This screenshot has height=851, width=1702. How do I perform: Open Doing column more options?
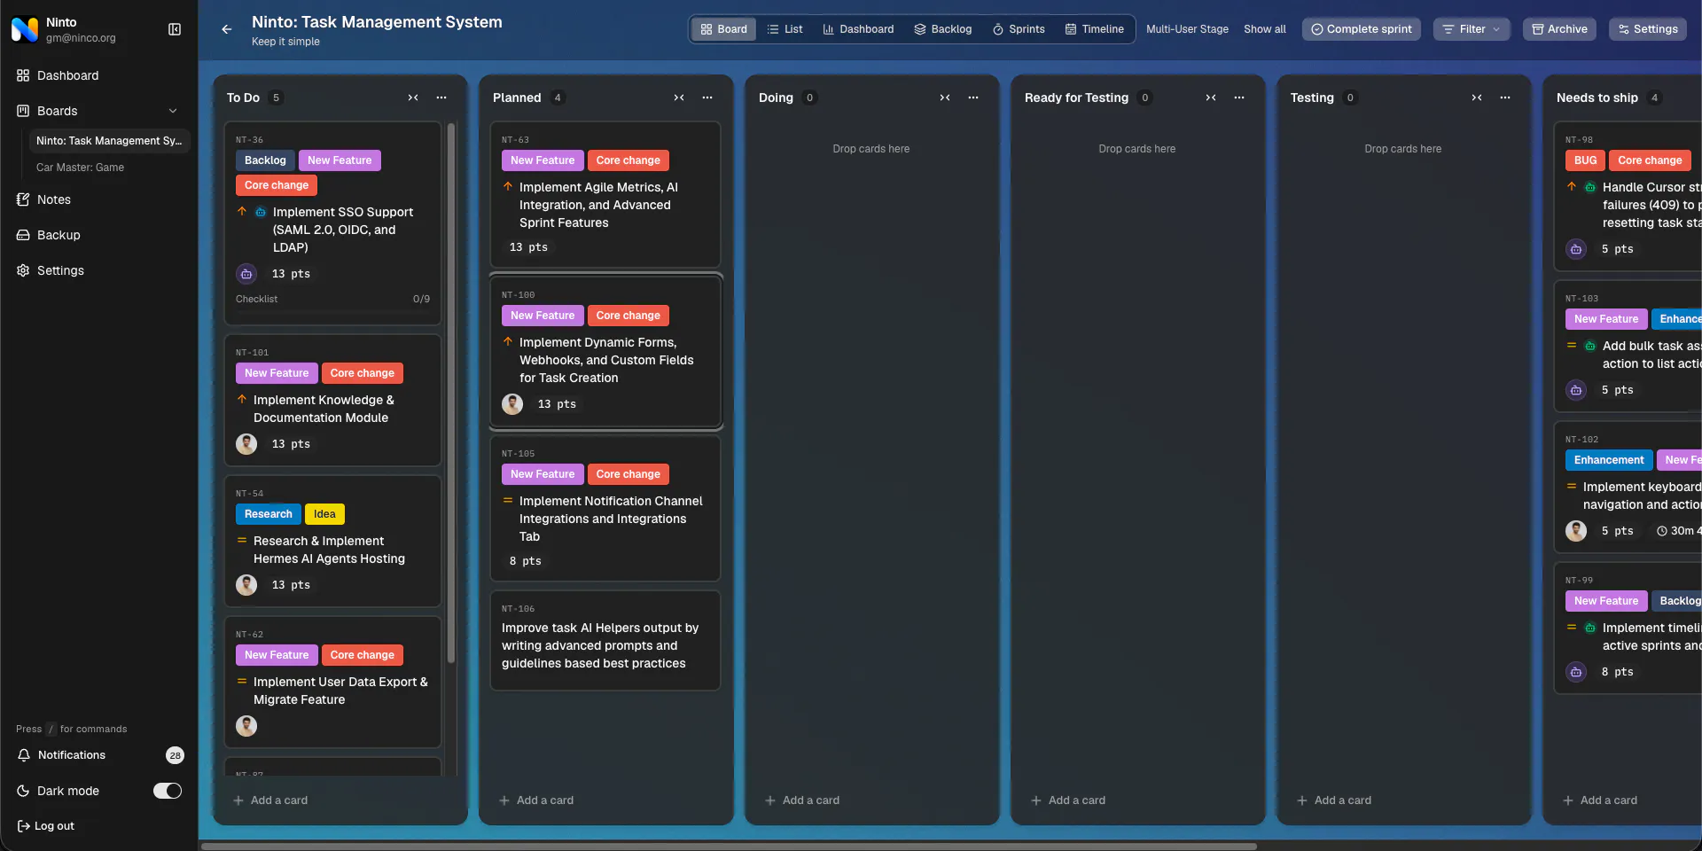coord(973,98)
